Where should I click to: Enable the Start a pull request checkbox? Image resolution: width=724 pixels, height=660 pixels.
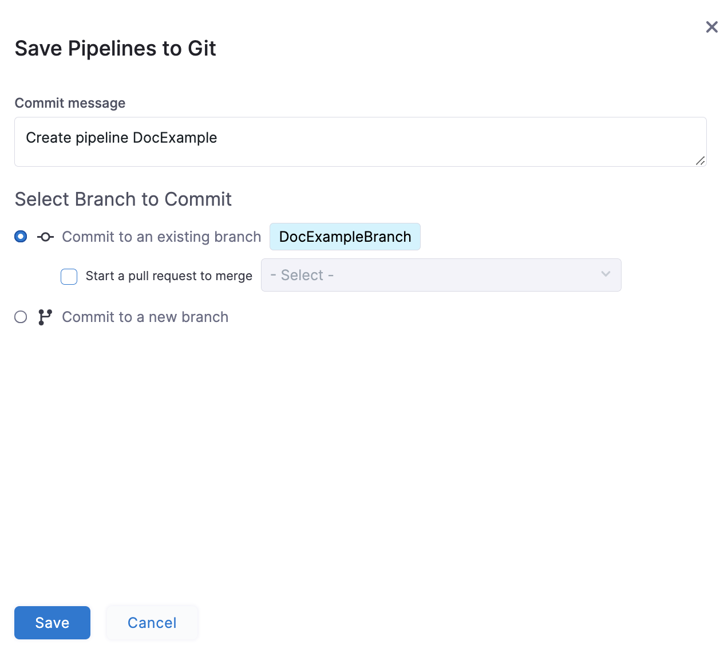coord(69,277)
